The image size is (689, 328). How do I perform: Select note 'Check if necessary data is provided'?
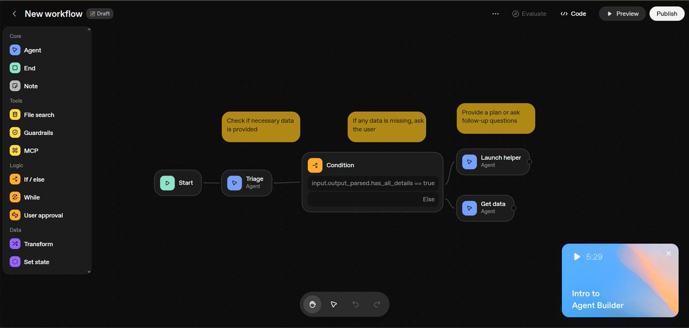pyautogui.click(x=261, y=127)
